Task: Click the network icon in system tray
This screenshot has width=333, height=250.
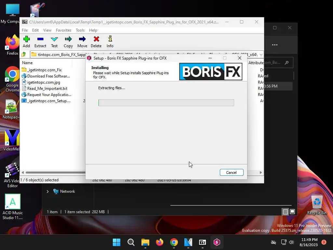Action: point(284,242)
